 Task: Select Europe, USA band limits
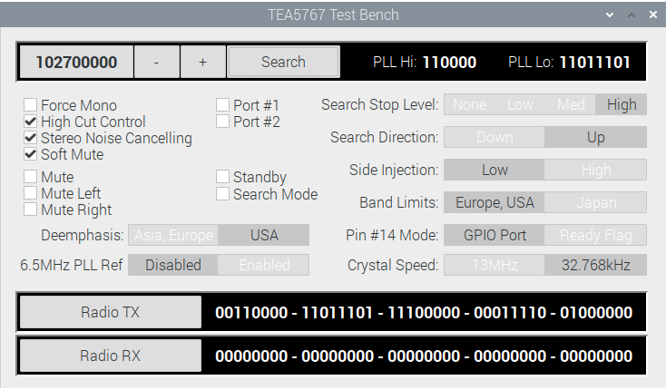pyautogui.click(x=495, y=202)
